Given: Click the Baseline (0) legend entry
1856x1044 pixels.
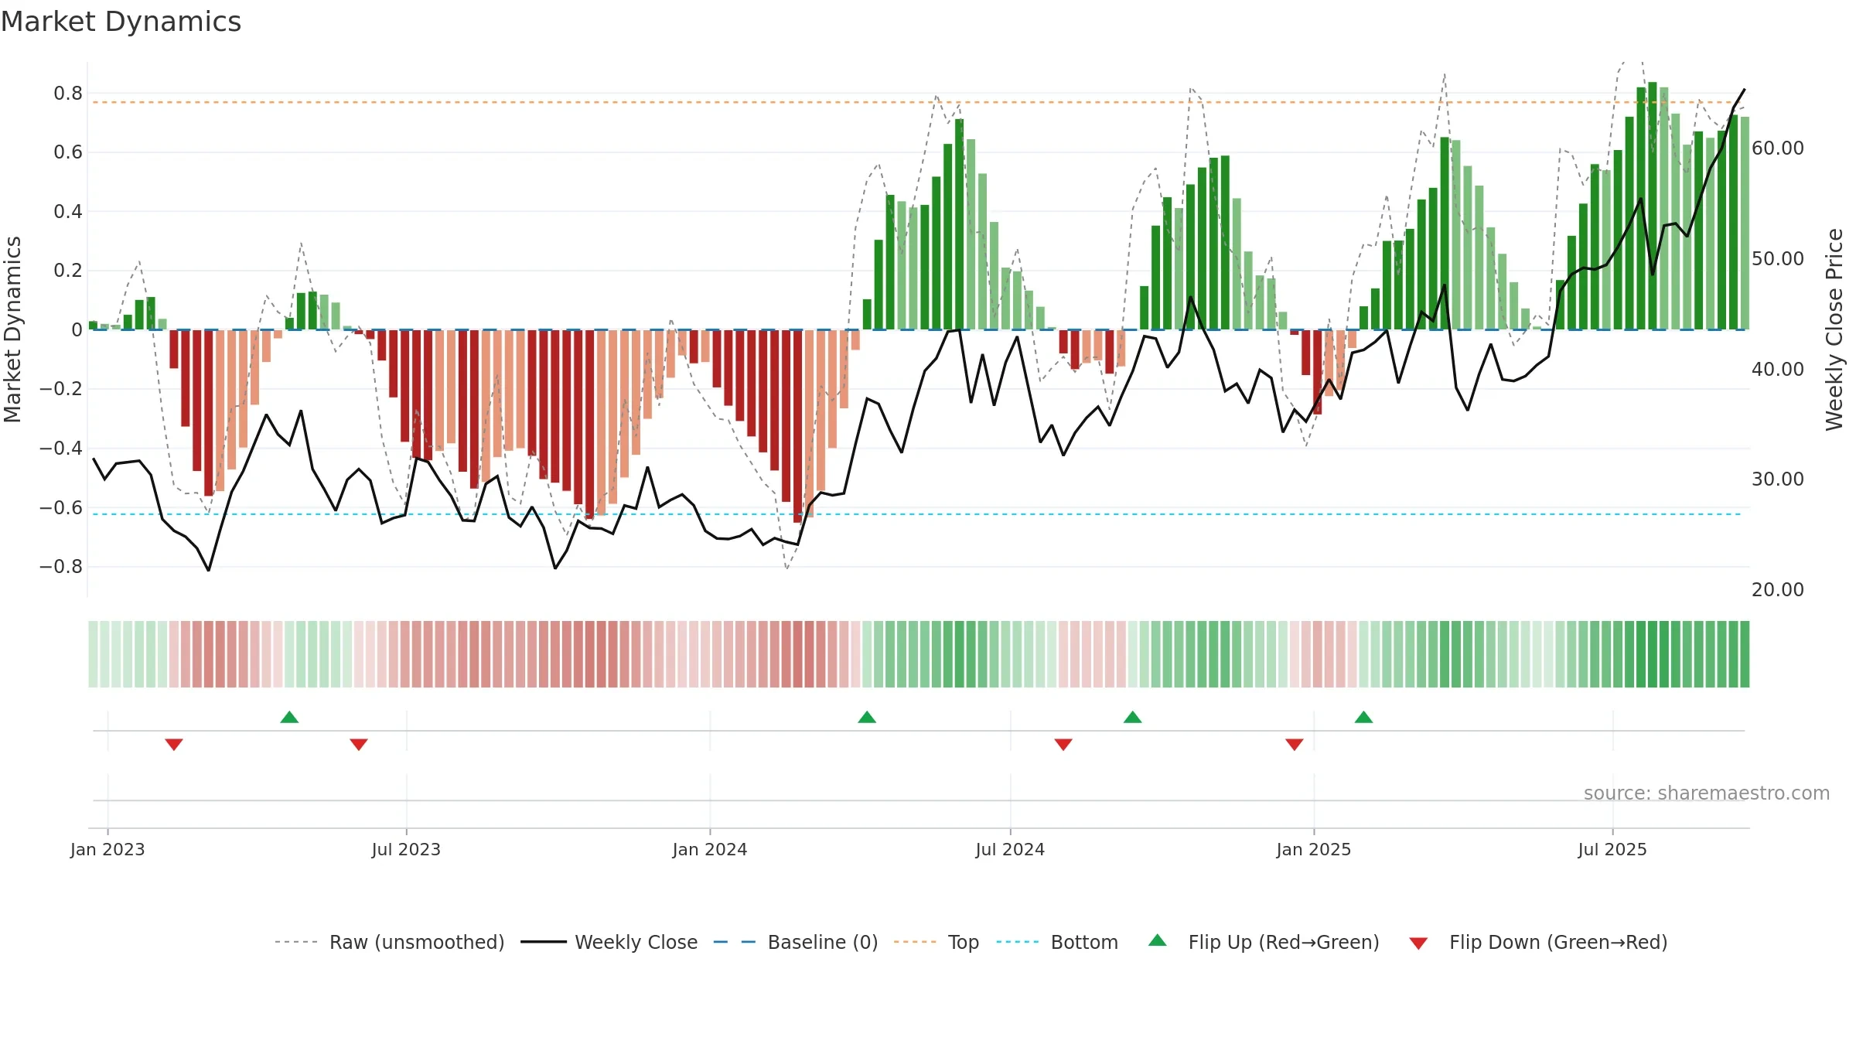Looking at the screenshot, I should point(796,942).
